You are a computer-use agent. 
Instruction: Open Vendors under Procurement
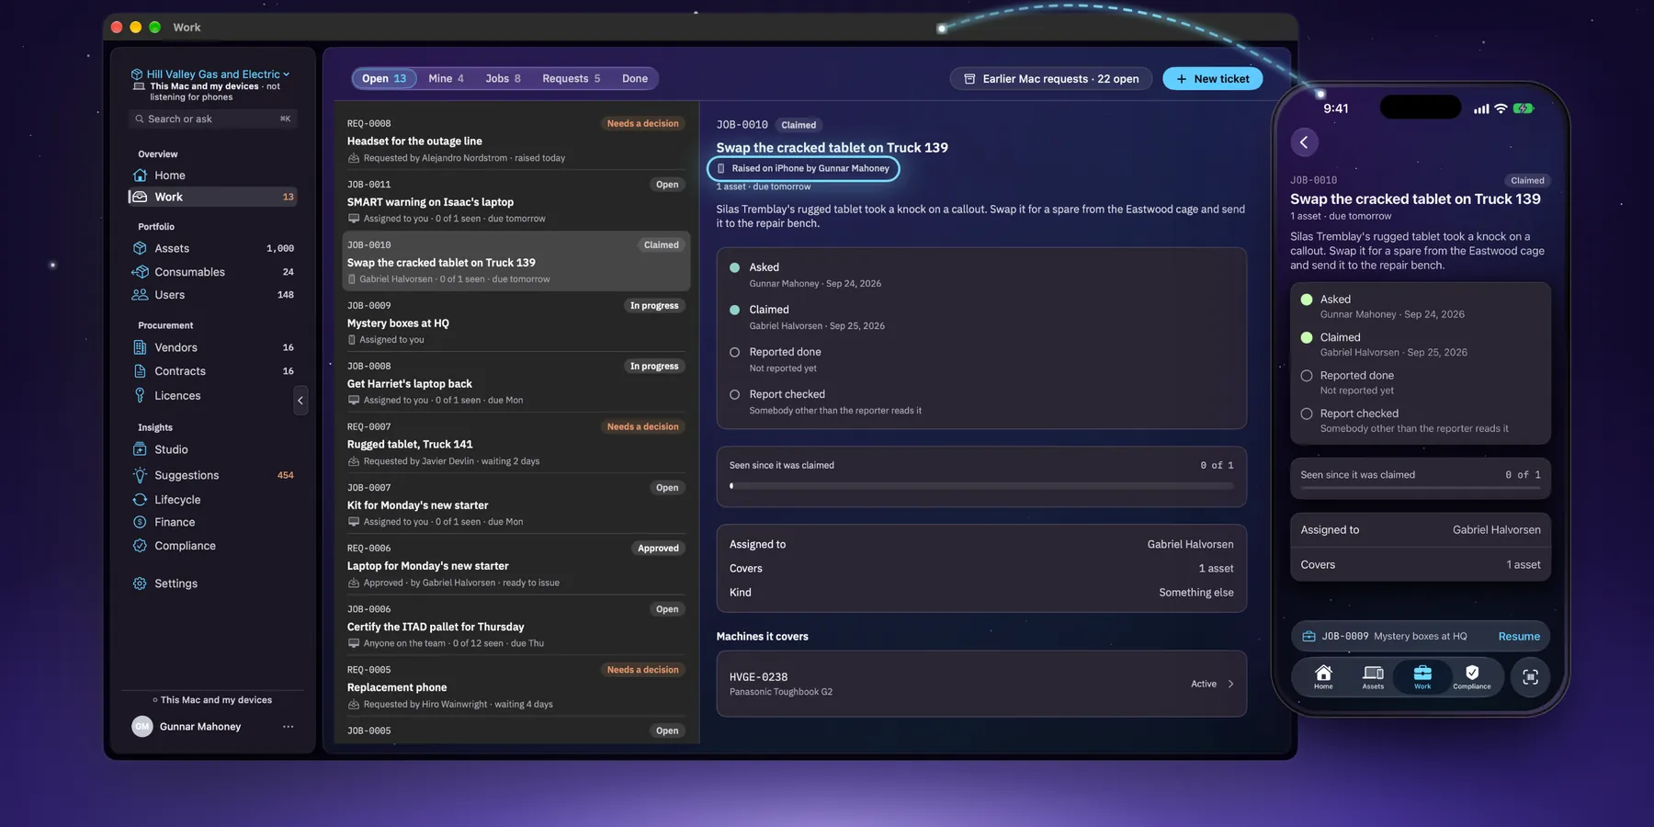tap(213, 347)
